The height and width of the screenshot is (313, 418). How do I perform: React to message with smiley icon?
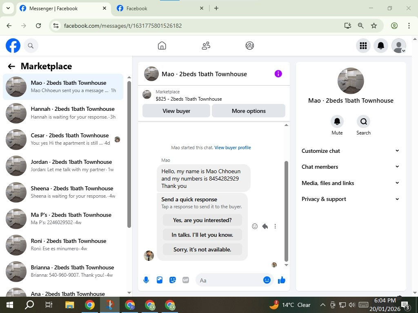click(x=255, y=226)
